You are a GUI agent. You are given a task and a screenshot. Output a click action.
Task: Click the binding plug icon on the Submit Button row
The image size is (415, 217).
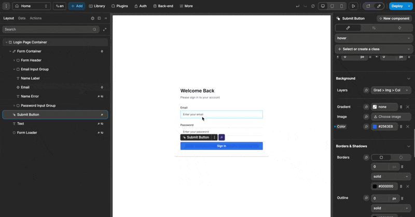(102, 115)
